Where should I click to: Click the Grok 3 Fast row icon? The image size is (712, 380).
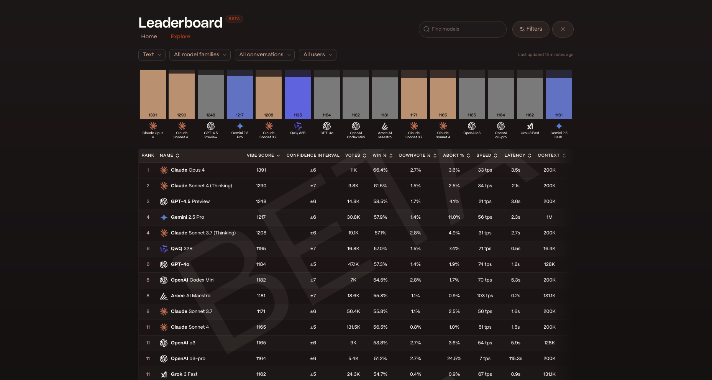pos(164,374)
